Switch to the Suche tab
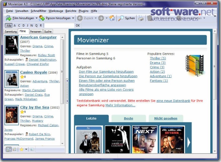The image size is (221, 162). click(48, 31)
